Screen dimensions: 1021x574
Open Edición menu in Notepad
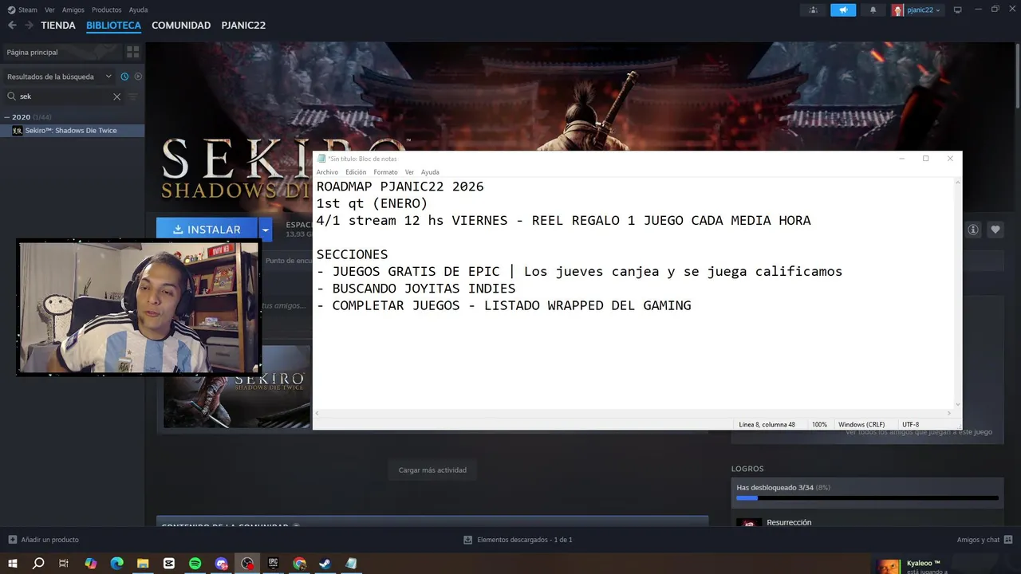pos(356,172)
